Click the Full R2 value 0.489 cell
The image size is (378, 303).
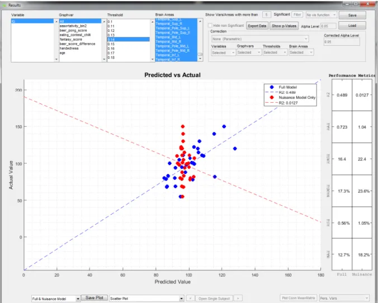pyautogui.click(x=342, y=95)
